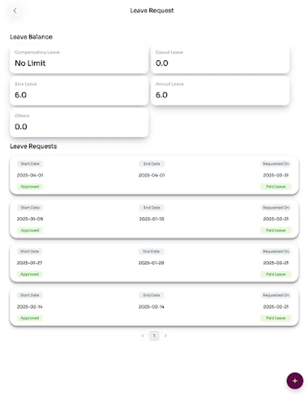Viewport: 308px width, 410px height.
Task: Select the Approved badge on the 2025-04-01 request
Action: click(x=29, y=186)
